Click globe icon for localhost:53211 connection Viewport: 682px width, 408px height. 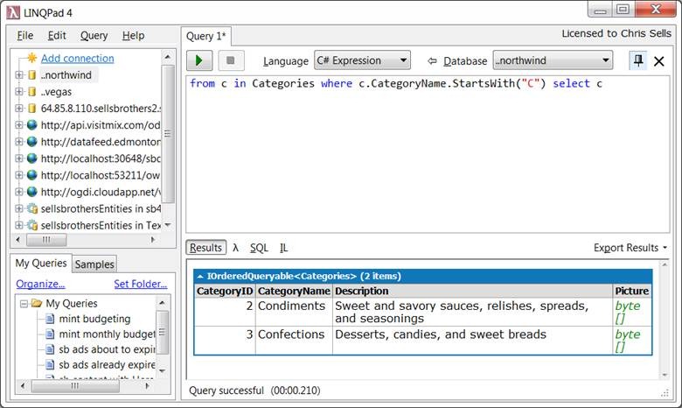pyautogui.click(x=31, y=175)
